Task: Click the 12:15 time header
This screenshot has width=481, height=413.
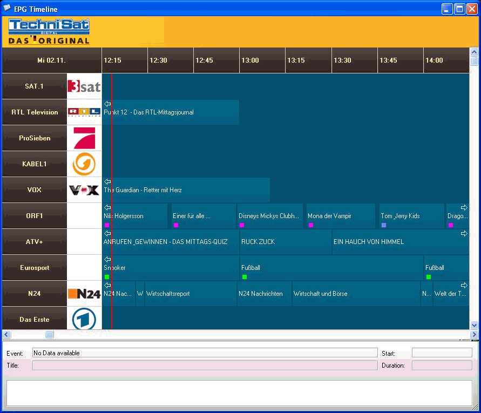Action: 125,60
